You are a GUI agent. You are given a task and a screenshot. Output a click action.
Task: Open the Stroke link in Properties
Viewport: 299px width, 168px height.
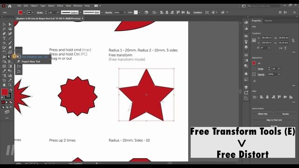click(x=261, y=69)
